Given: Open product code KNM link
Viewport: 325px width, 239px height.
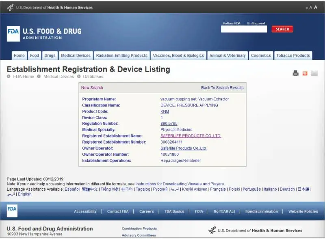Looking at the screenshot, I should 165,111.
